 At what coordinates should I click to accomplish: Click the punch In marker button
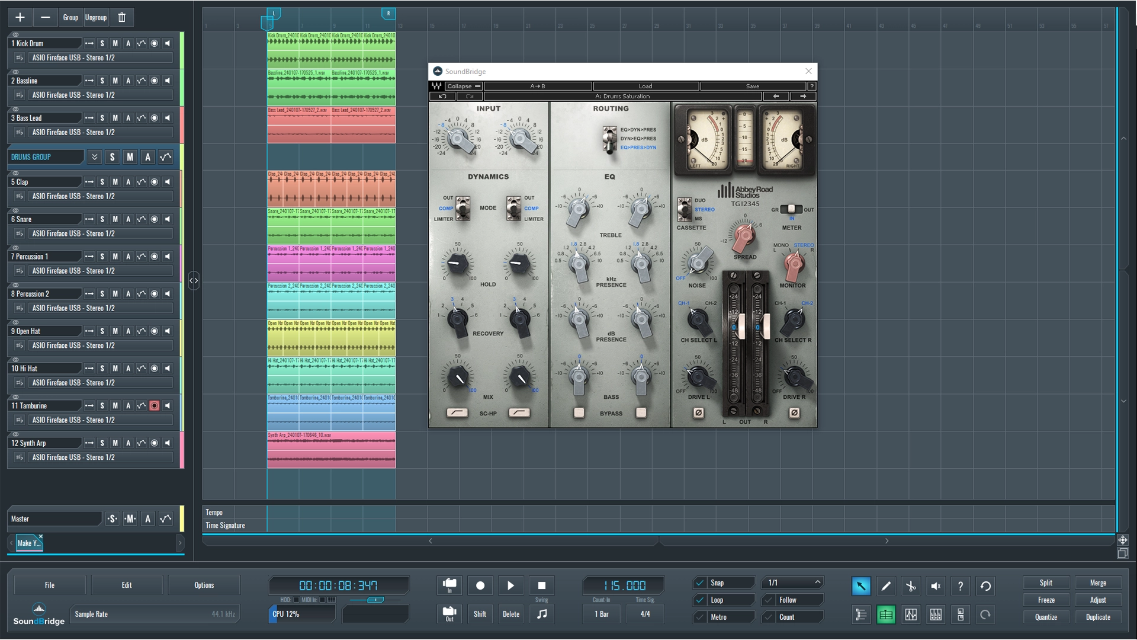449,585
